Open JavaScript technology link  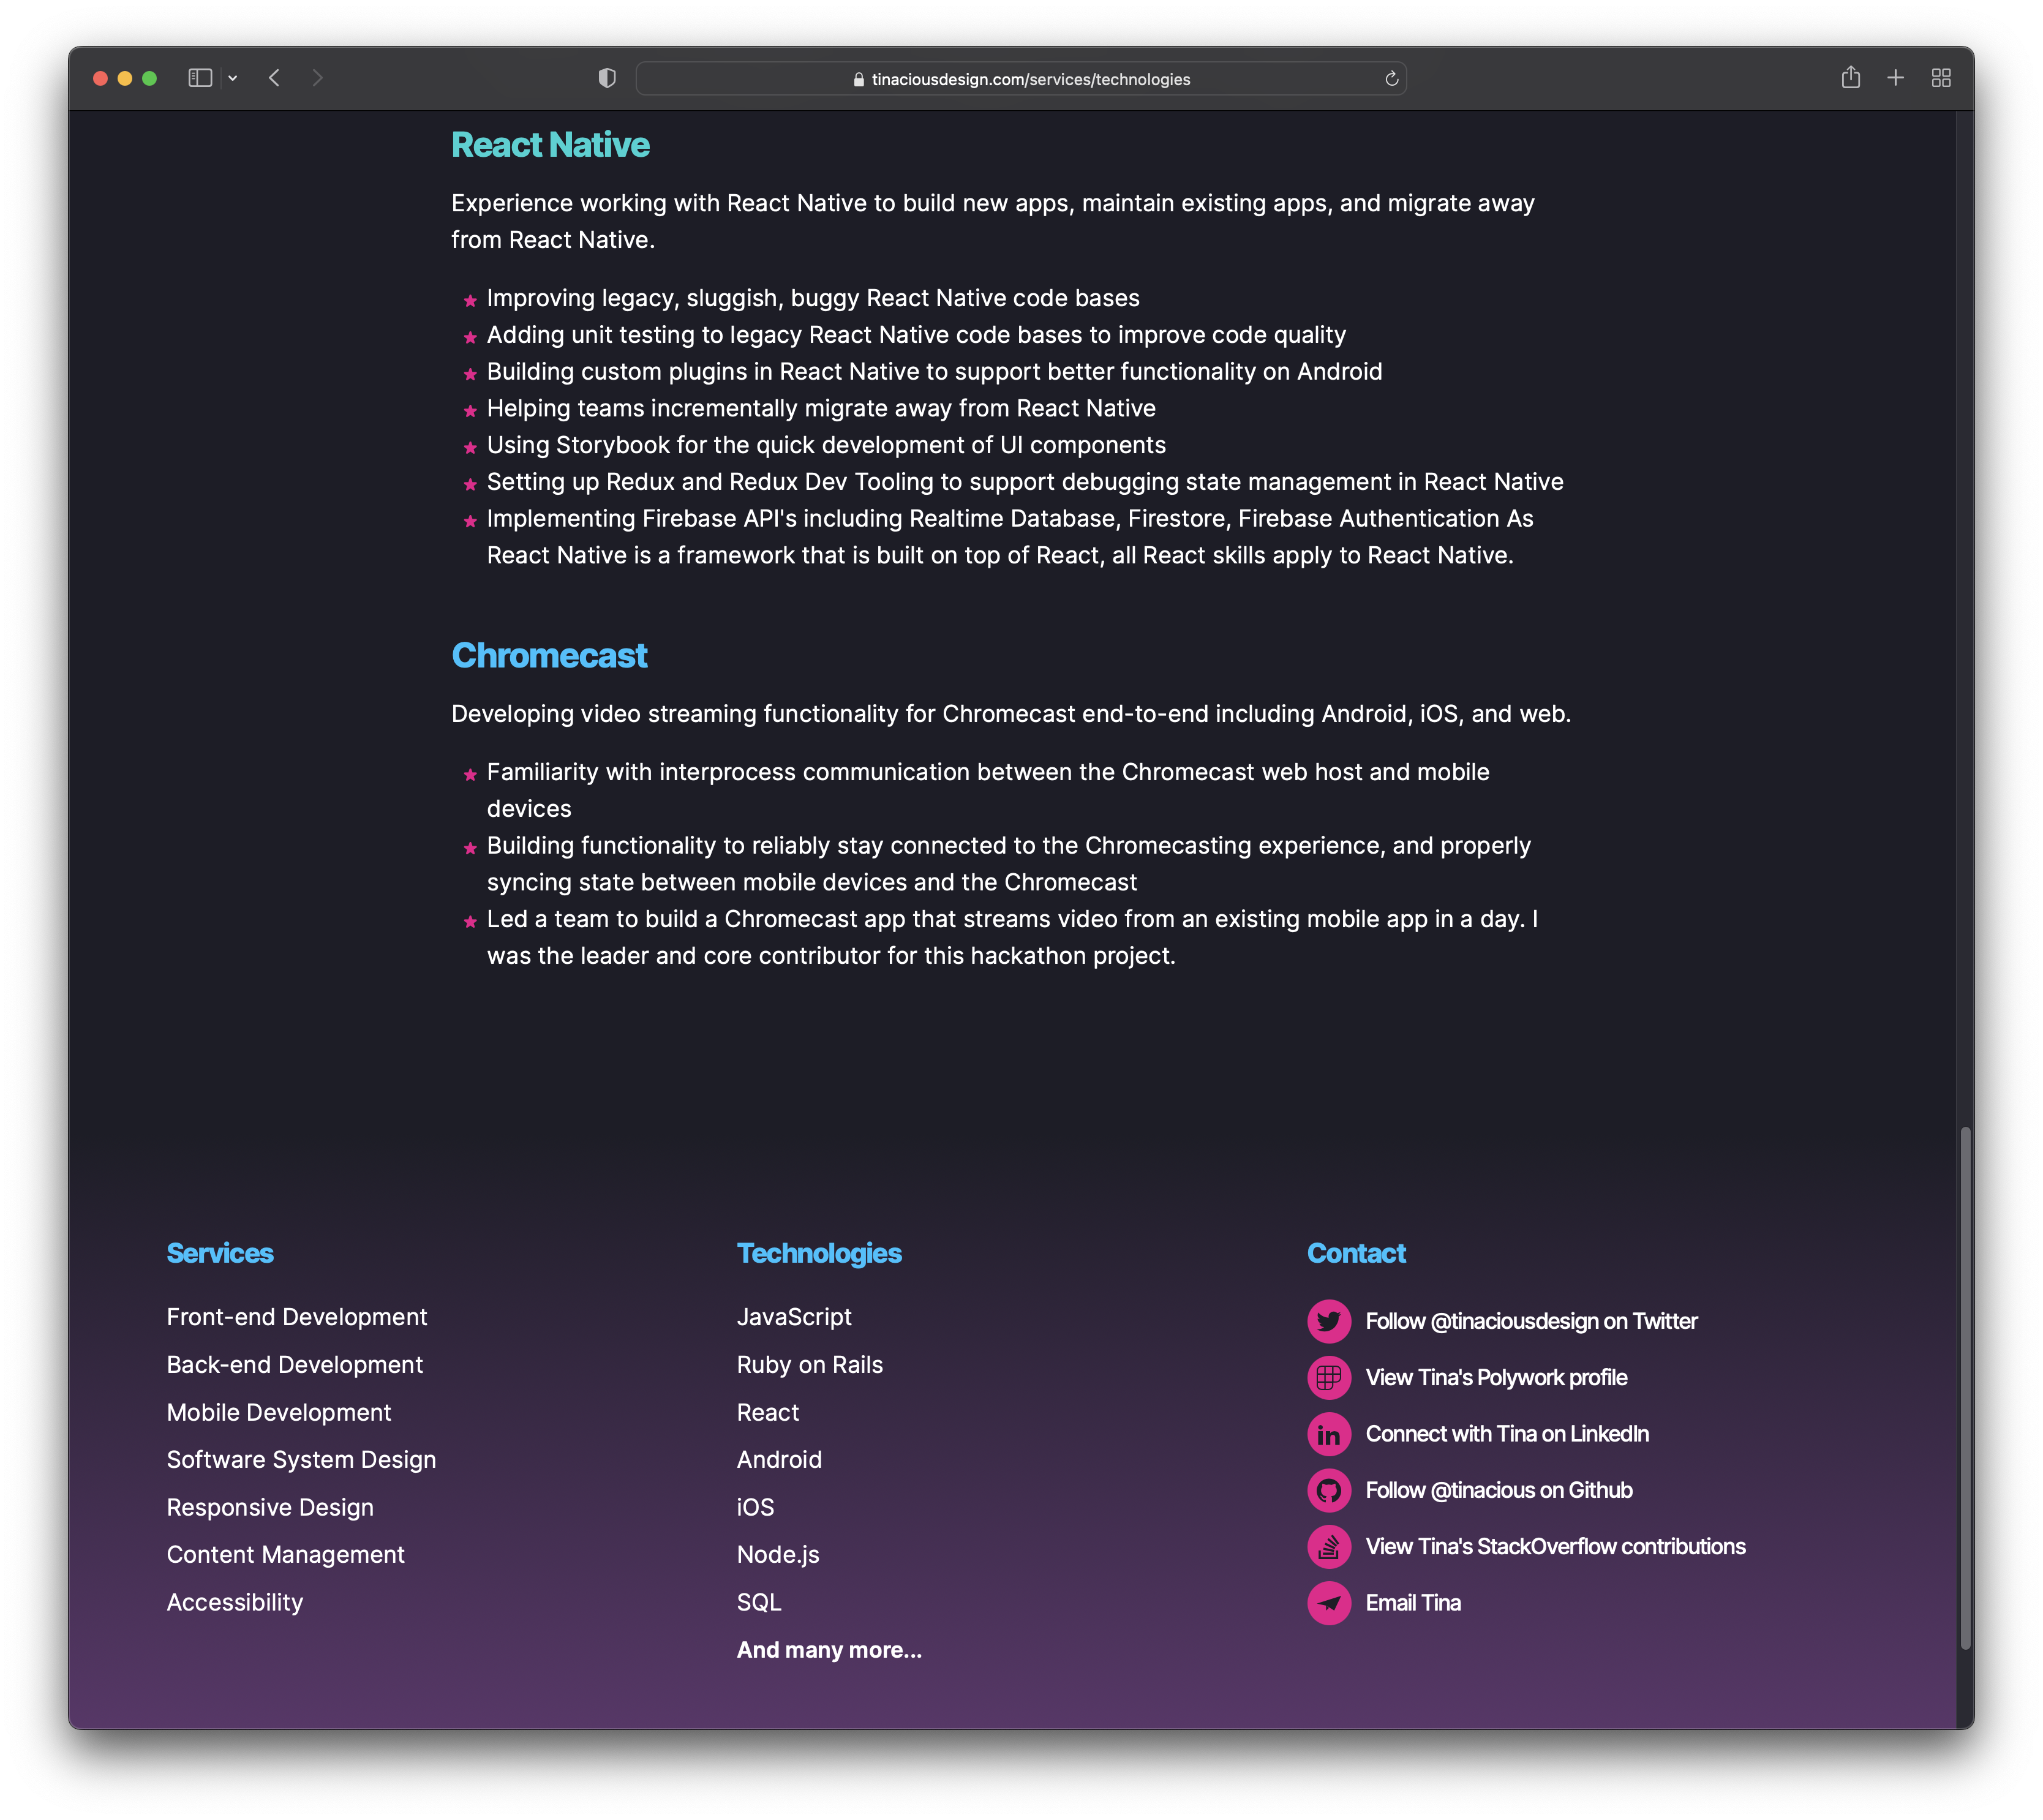coord(794,1317)
